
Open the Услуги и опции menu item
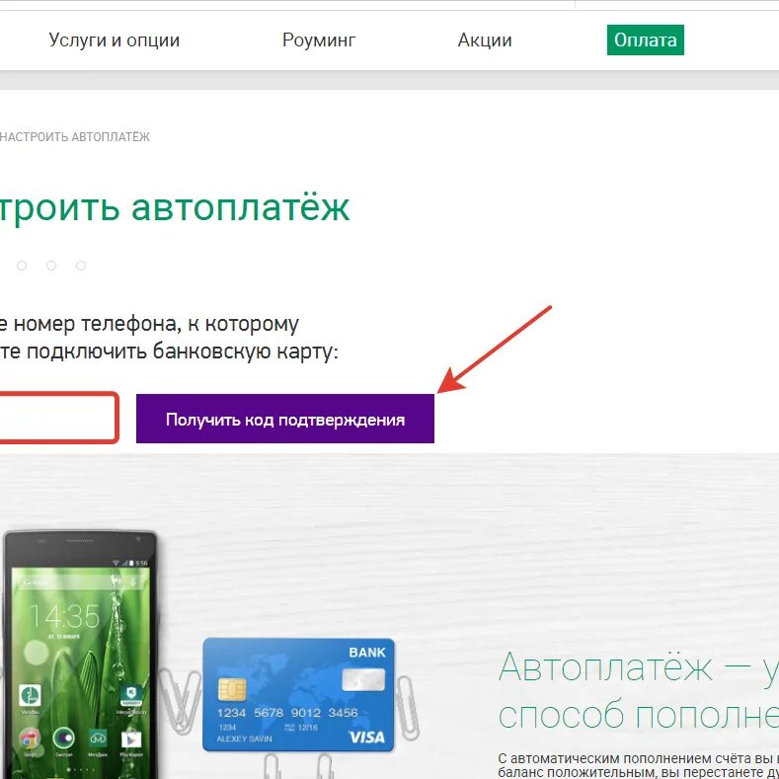[x=114, y=39]
